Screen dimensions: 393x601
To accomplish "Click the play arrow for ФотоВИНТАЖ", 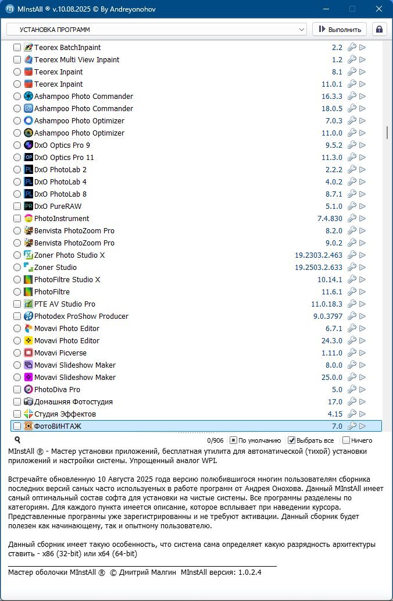I will coord(362,426).
